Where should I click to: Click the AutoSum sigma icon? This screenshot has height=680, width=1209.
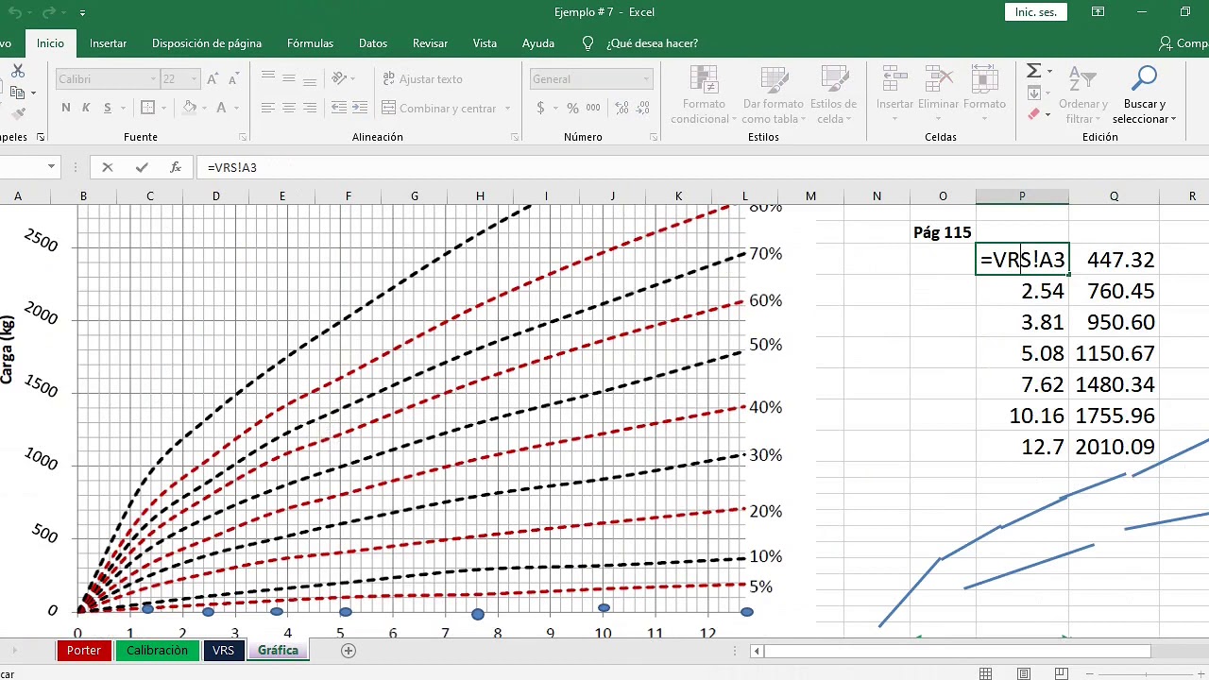coord(1033,72)
